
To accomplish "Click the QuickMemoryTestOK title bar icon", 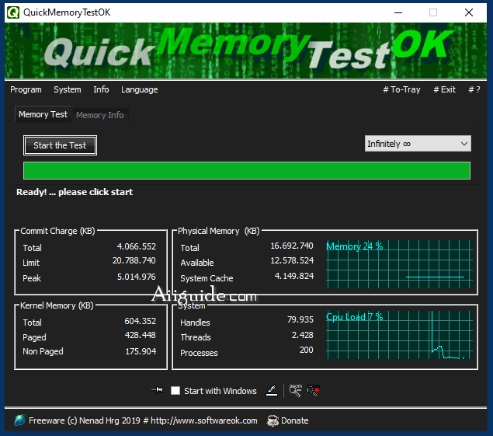I will click(x=13, y=12).
